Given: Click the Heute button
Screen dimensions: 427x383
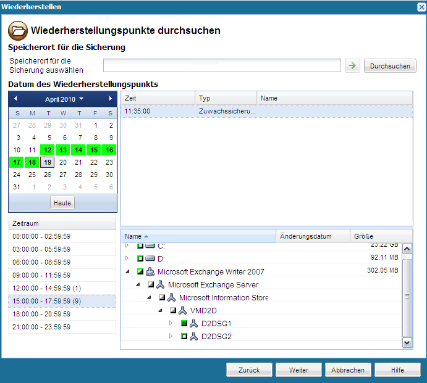Looking at the screenshot, I should (62, 203).
